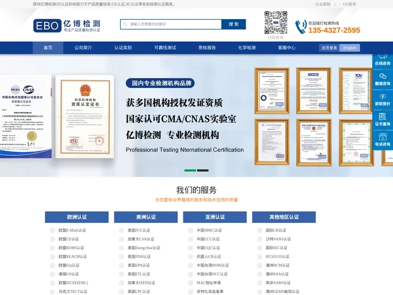The image size is (393, 295).
Task: Switch to English language button
Action: point(350,48)
